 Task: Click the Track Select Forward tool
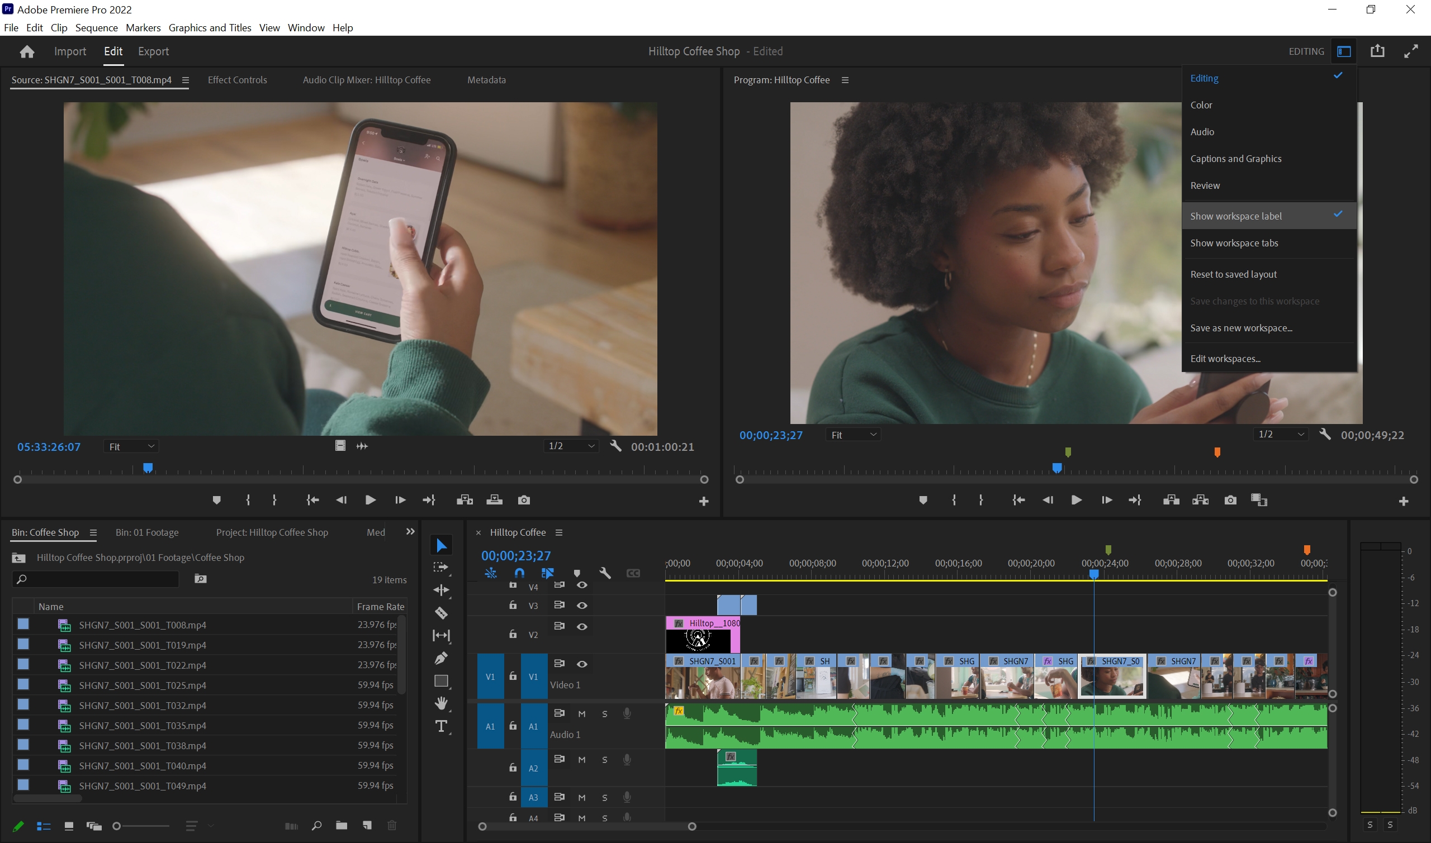click(442, 567)
